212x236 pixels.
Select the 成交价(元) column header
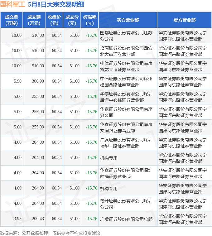point(72,20)
